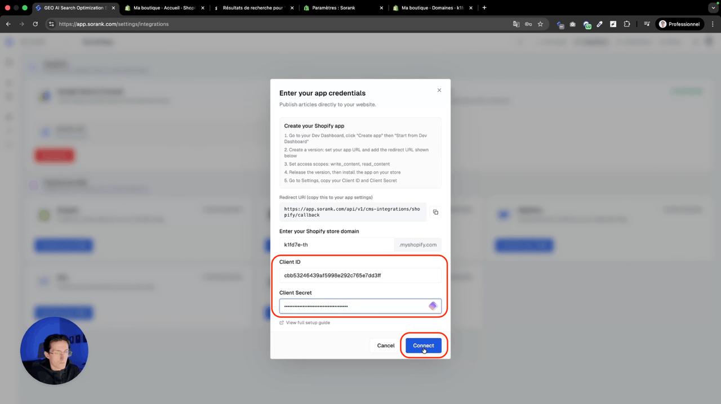Screen dimensions: 721x404
Task: Switch to GEO AI Search Optimization tab
Action: (75, 8)
